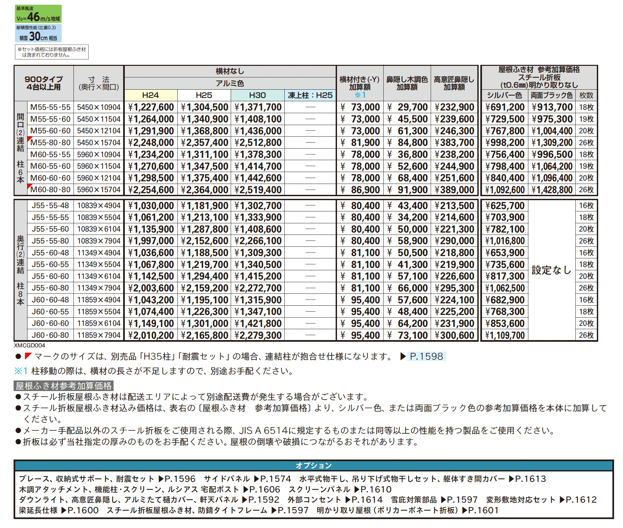623x528 pixels.
Task: Click the 設定なし cell
Action: [x=552, y=270]
